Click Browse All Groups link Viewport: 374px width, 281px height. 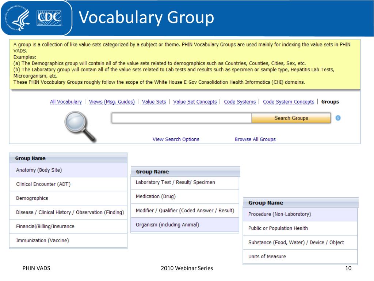pos(255,139)
